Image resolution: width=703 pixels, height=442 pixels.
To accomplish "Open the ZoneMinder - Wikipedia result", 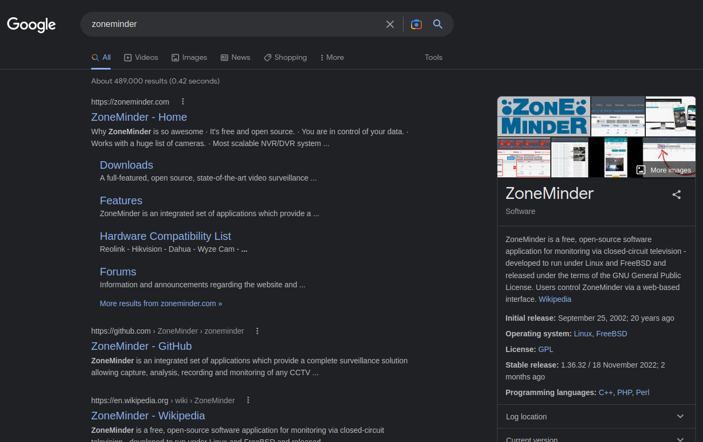I will tap(148, 416).
